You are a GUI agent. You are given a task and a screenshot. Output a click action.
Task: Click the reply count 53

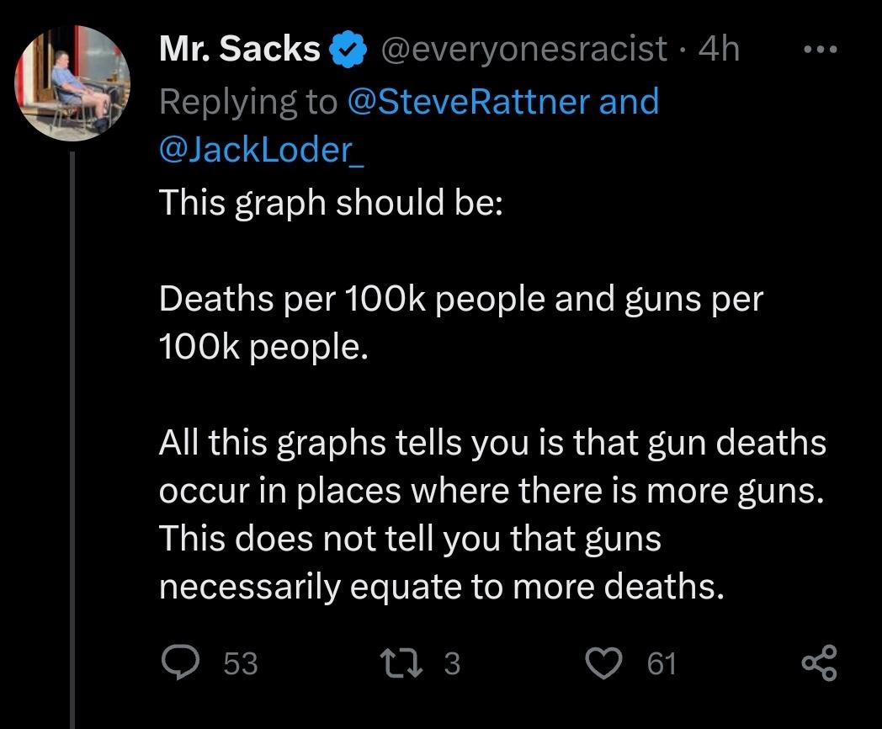241,664
